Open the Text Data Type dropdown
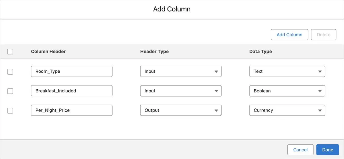 [287, 71]
